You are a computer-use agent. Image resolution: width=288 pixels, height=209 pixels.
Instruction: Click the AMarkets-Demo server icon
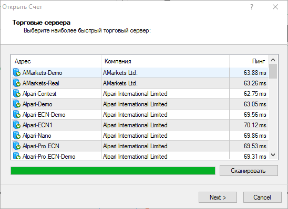point(17,73)
